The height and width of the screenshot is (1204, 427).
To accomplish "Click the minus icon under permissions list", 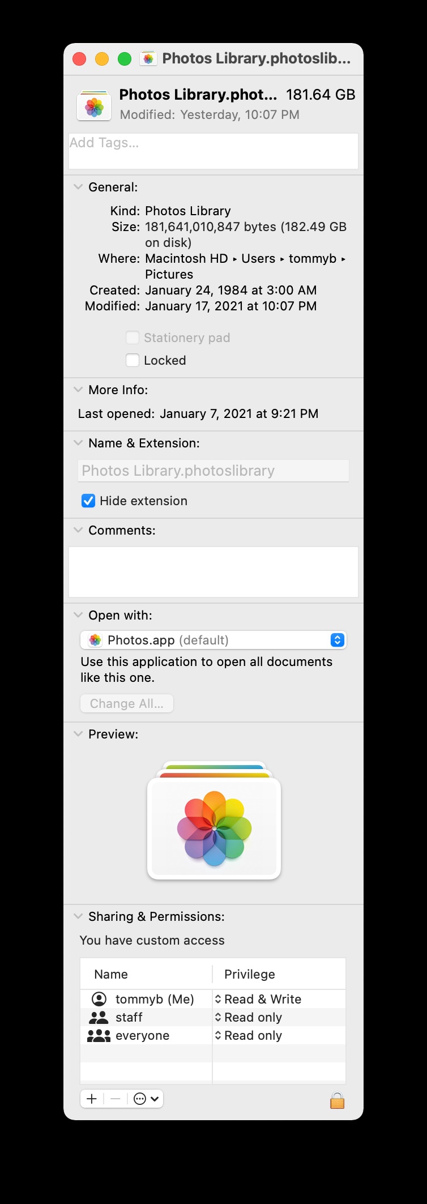I will [x=116, y=1099].
